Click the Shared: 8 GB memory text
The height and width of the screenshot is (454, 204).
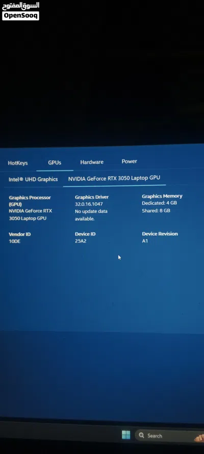pyautogui.click(x=156, y=210)
